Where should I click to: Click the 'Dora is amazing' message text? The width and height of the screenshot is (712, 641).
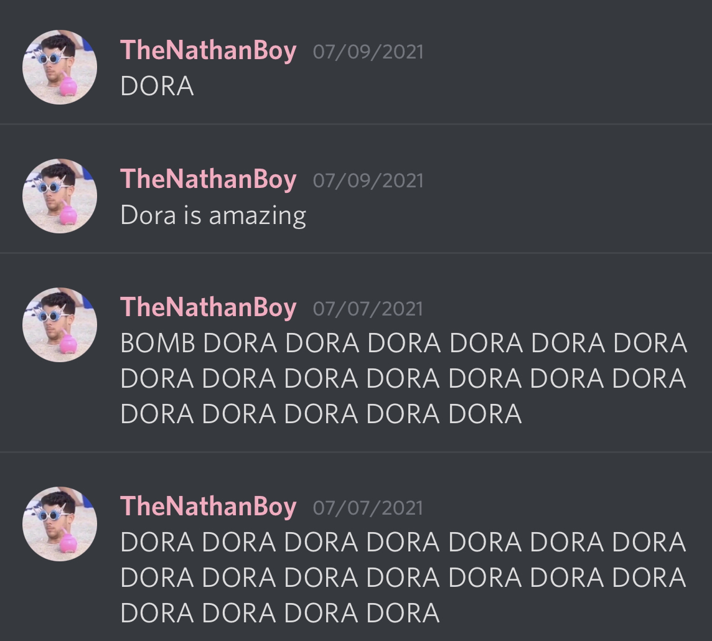pos(213,215)
